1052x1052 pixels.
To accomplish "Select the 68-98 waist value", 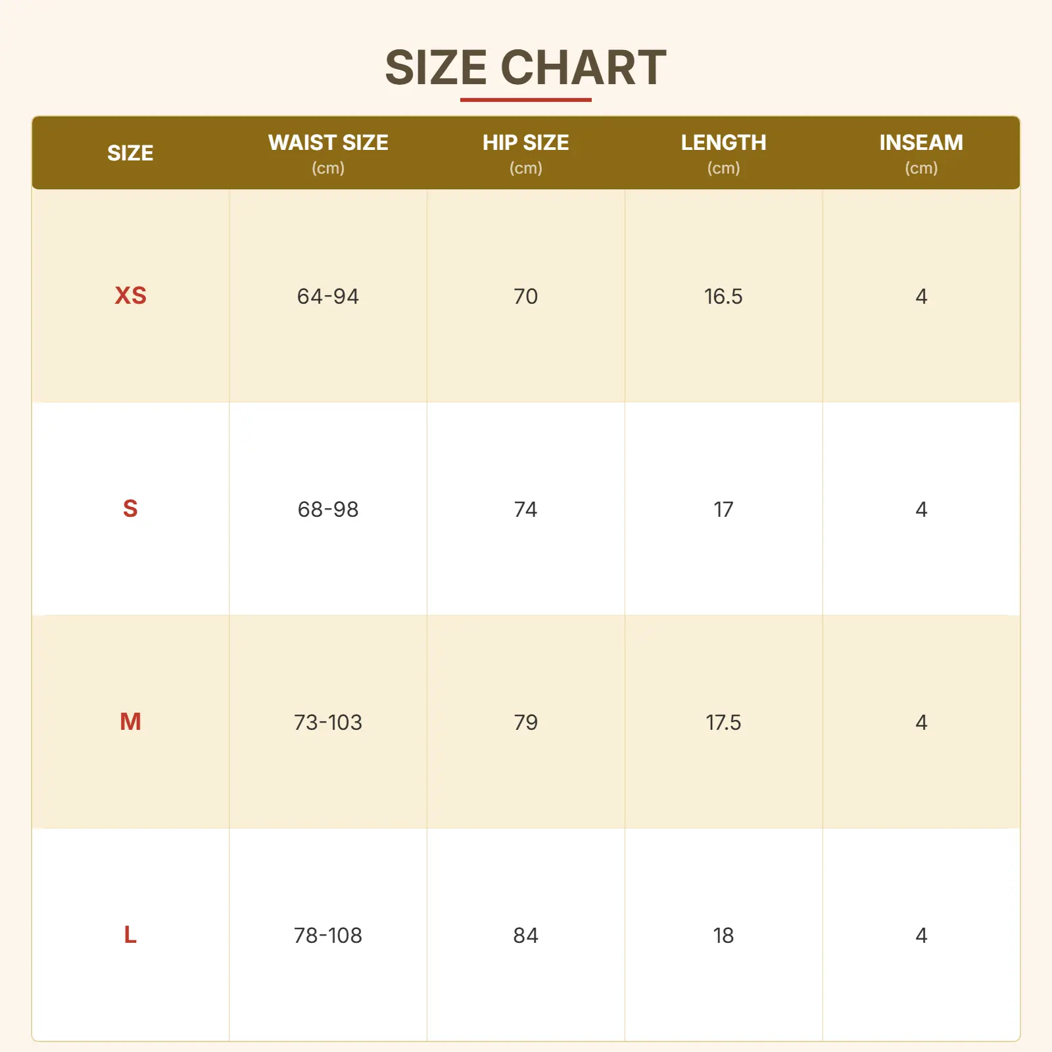I will click(x=328, y=510).
